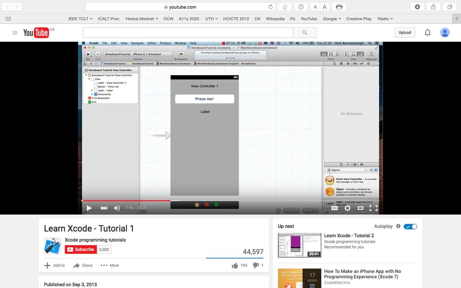Open the CodeWithChris channel link

tap(337, 283)
